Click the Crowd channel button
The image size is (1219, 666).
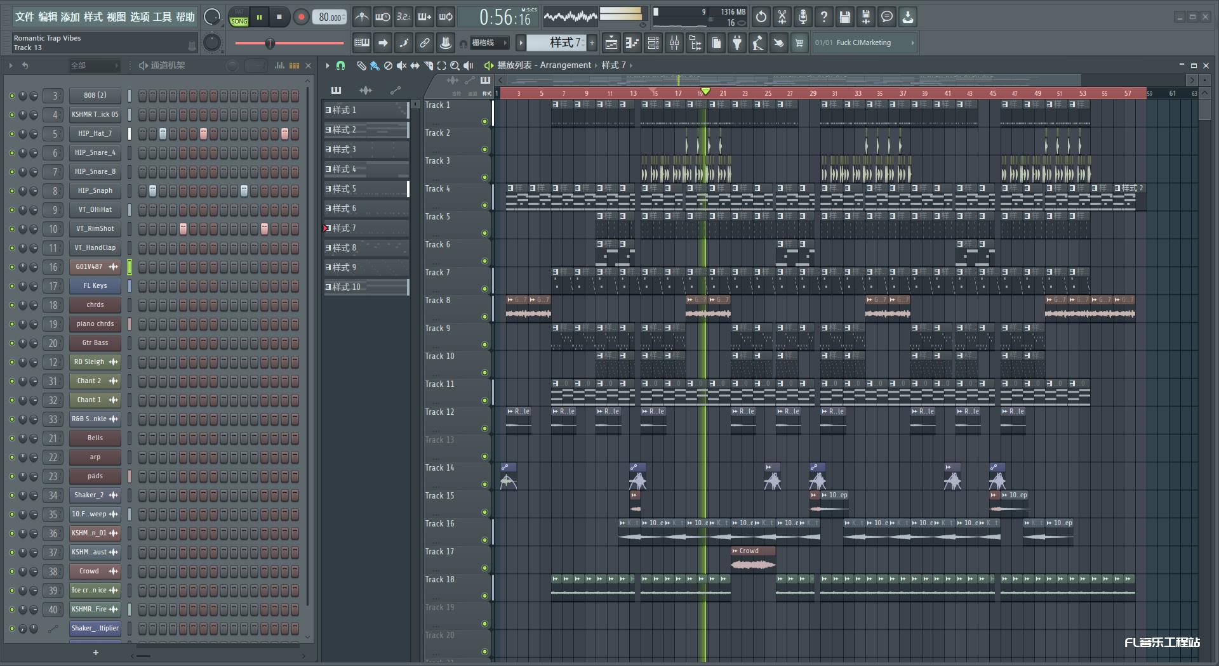(x=95, y=571)
